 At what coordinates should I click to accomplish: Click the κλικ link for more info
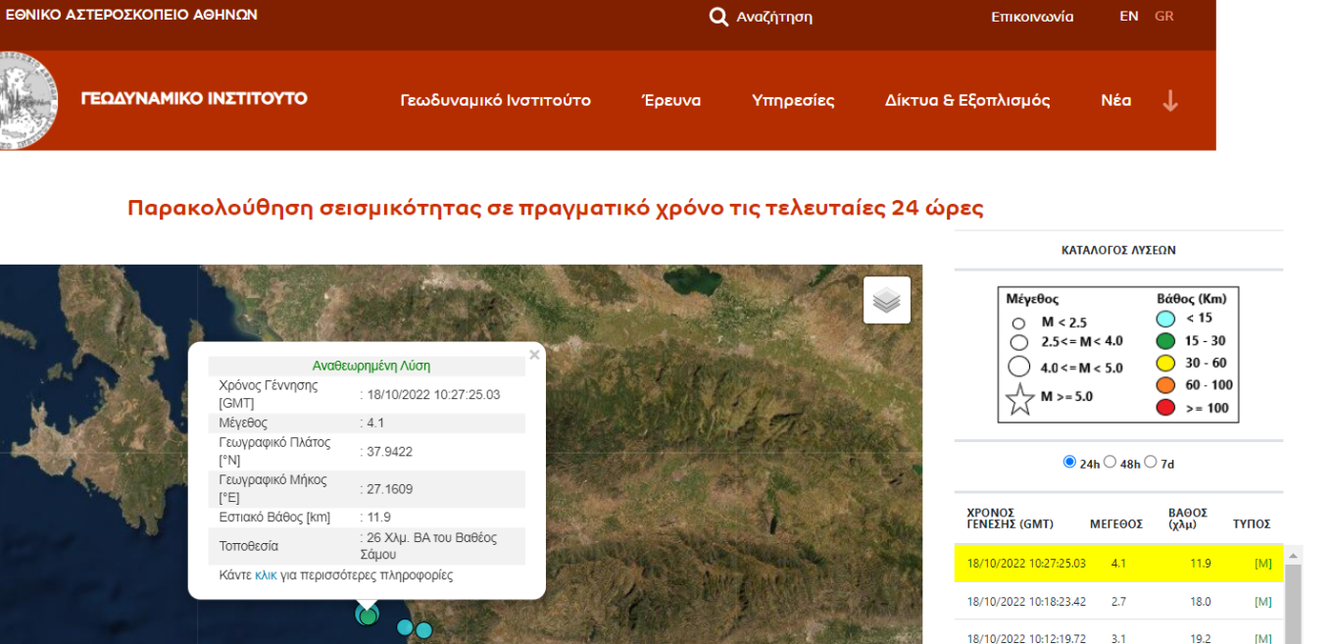coord(266,575)
